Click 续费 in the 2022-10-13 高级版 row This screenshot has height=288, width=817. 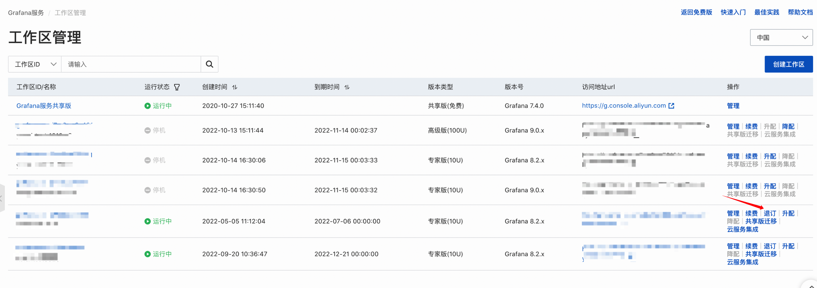pyautogui.click(x=752, y=127)
